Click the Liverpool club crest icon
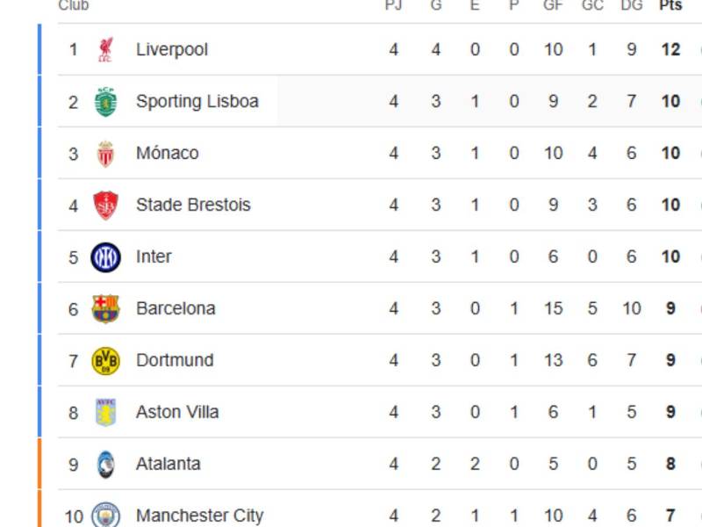This screenshot has width=702, height=527. tap(104, 49)
